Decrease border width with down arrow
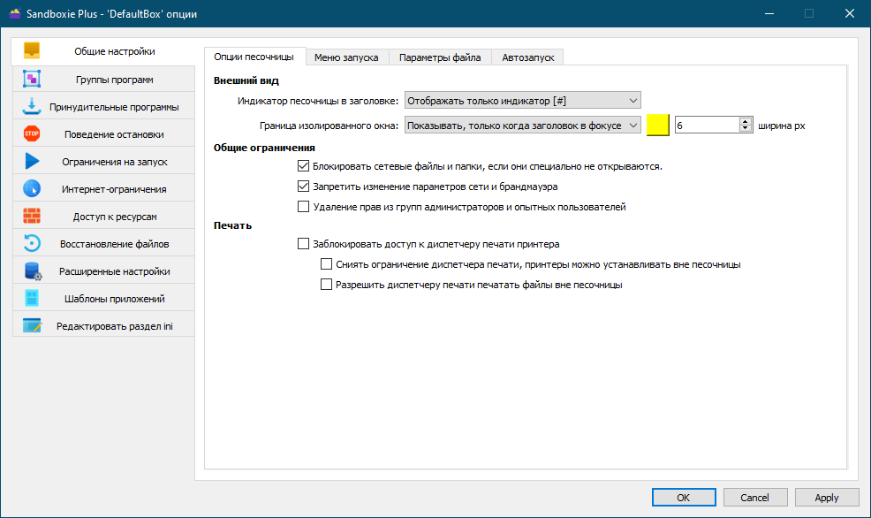871x518 pixels. (x=746, y=129)
